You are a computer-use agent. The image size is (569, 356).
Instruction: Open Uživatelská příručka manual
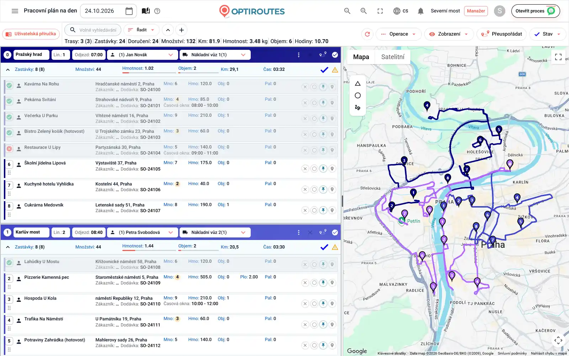(32, 34)
